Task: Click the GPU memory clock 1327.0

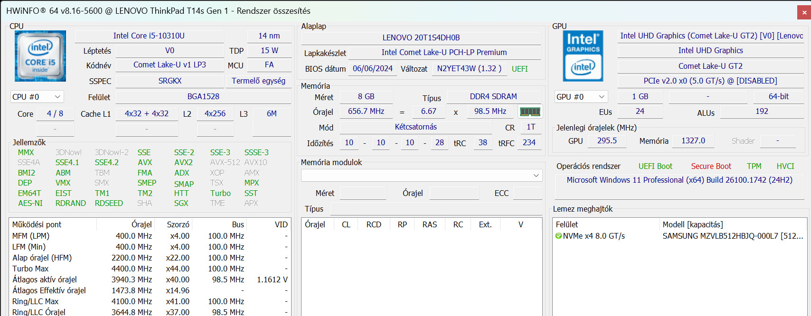Action: tap(693, 141)
